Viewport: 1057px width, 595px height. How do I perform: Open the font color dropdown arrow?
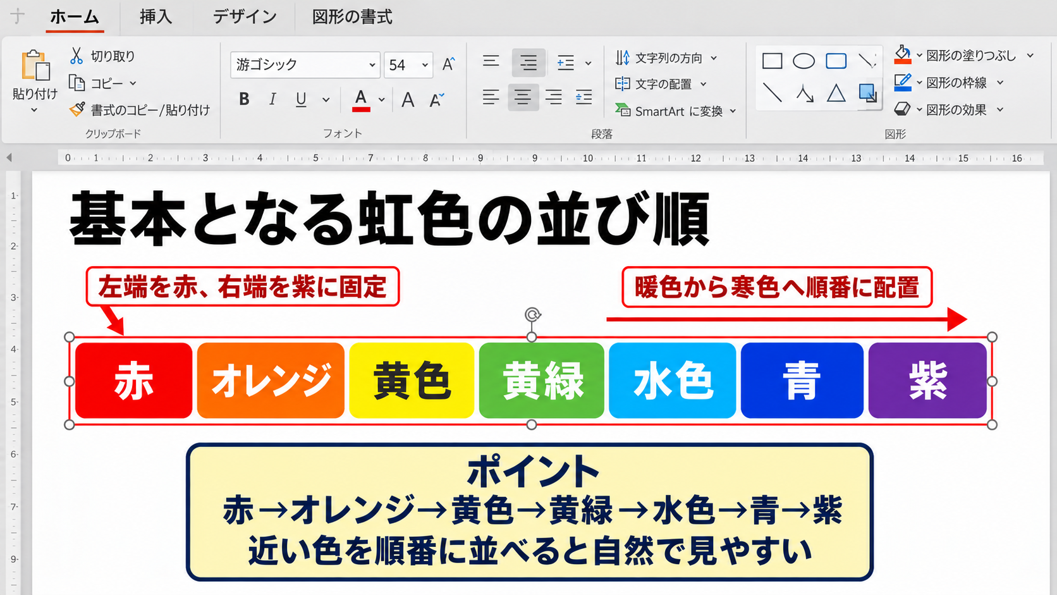tap(382, 99)
